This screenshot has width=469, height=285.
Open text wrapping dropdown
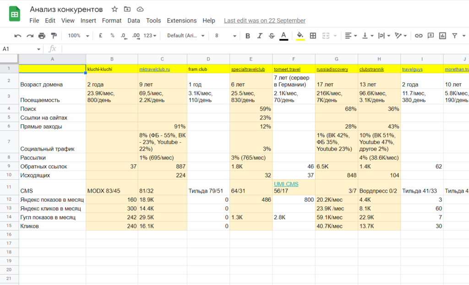384,36
